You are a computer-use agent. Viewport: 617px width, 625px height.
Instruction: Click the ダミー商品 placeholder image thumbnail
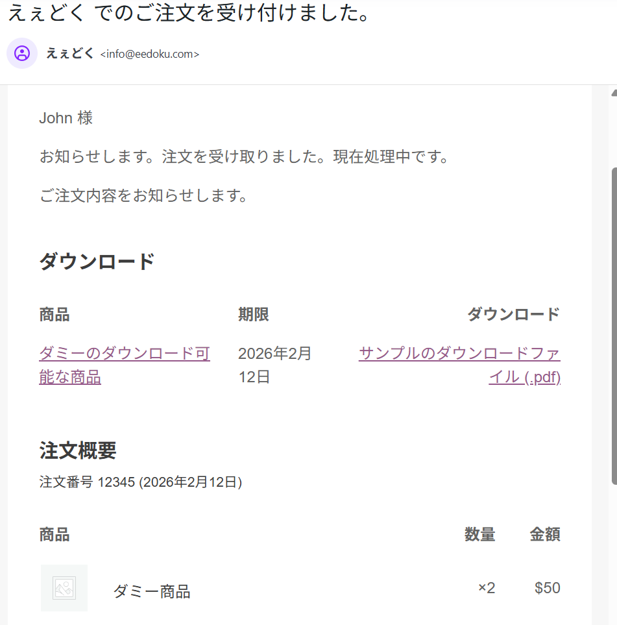(x=64, y=588)
